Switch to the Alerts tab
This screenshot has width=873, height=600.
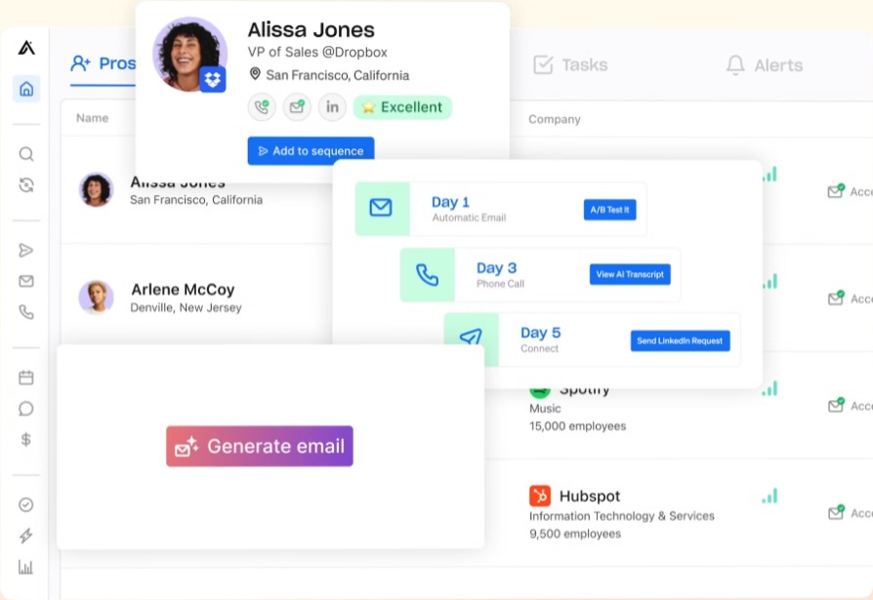pyautogui.click(x=764, y=65)
